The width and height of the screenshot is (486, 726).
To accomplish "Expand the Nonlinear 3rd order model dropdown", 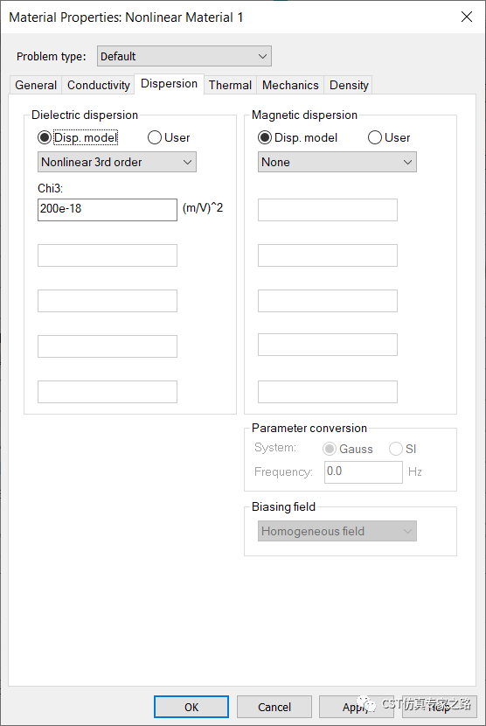I will (x=116, y=162).
